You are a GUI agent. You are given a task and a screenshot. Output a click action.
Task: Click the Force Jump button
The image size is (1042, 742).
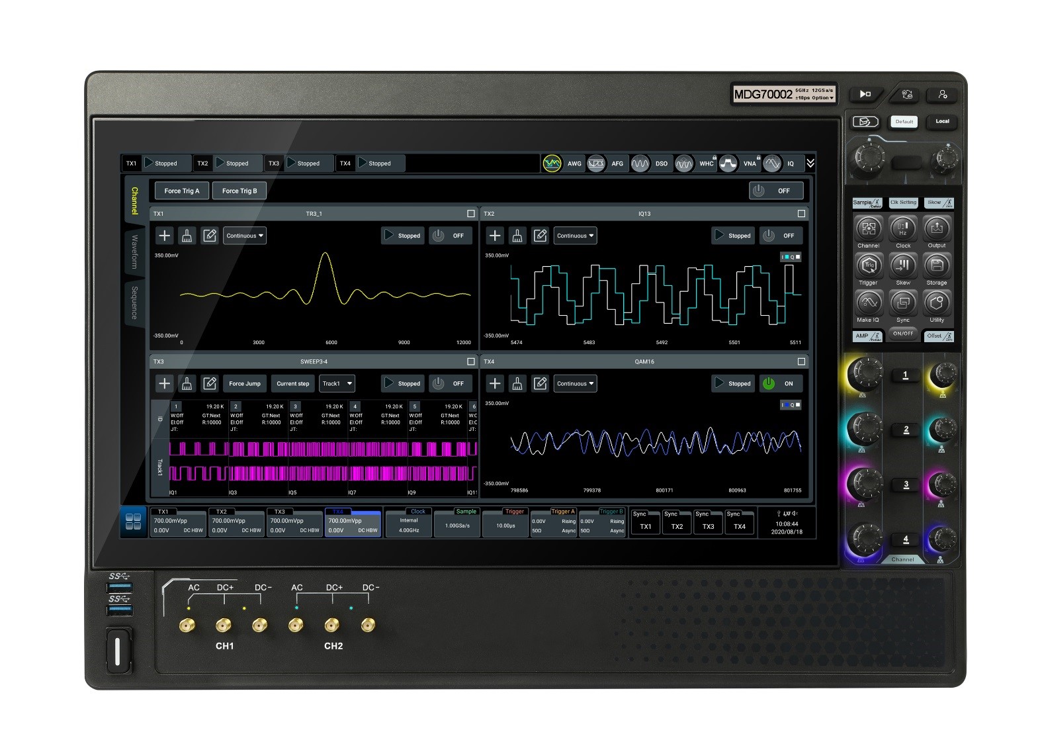244,383
